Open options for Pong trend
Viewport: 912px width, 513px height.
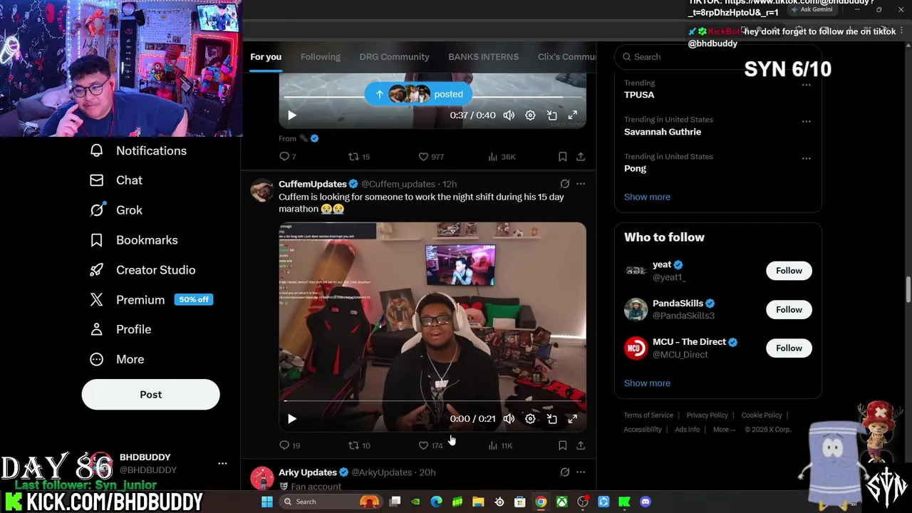click(x=806, y=158)
